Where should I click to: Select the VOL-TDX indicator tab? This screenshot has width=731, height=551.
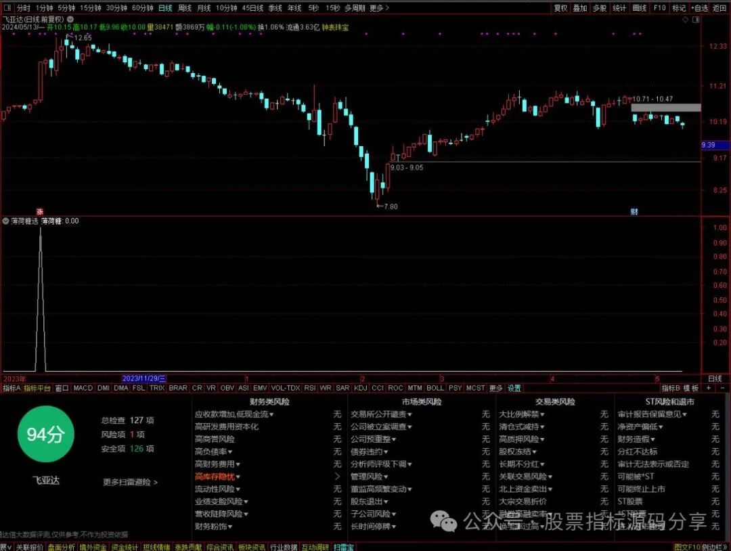(x=286, y=388)
